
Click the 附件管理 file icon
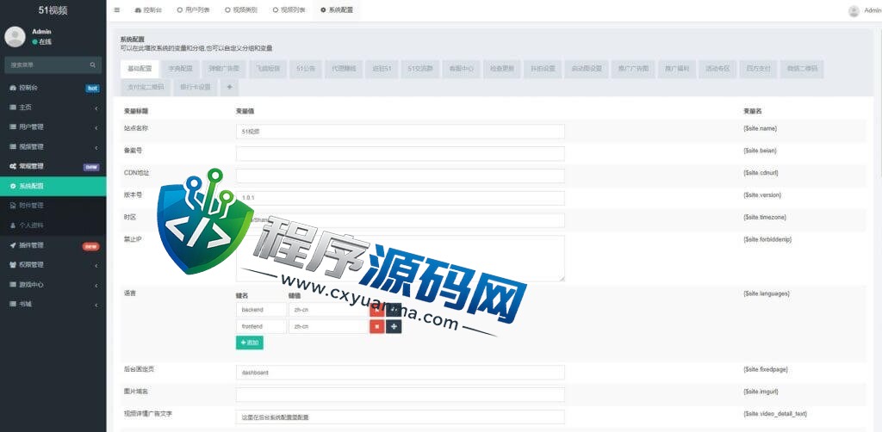[13, 206]
